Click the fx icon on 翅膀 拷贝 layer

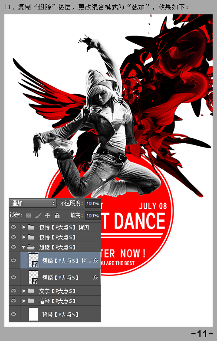95,261
